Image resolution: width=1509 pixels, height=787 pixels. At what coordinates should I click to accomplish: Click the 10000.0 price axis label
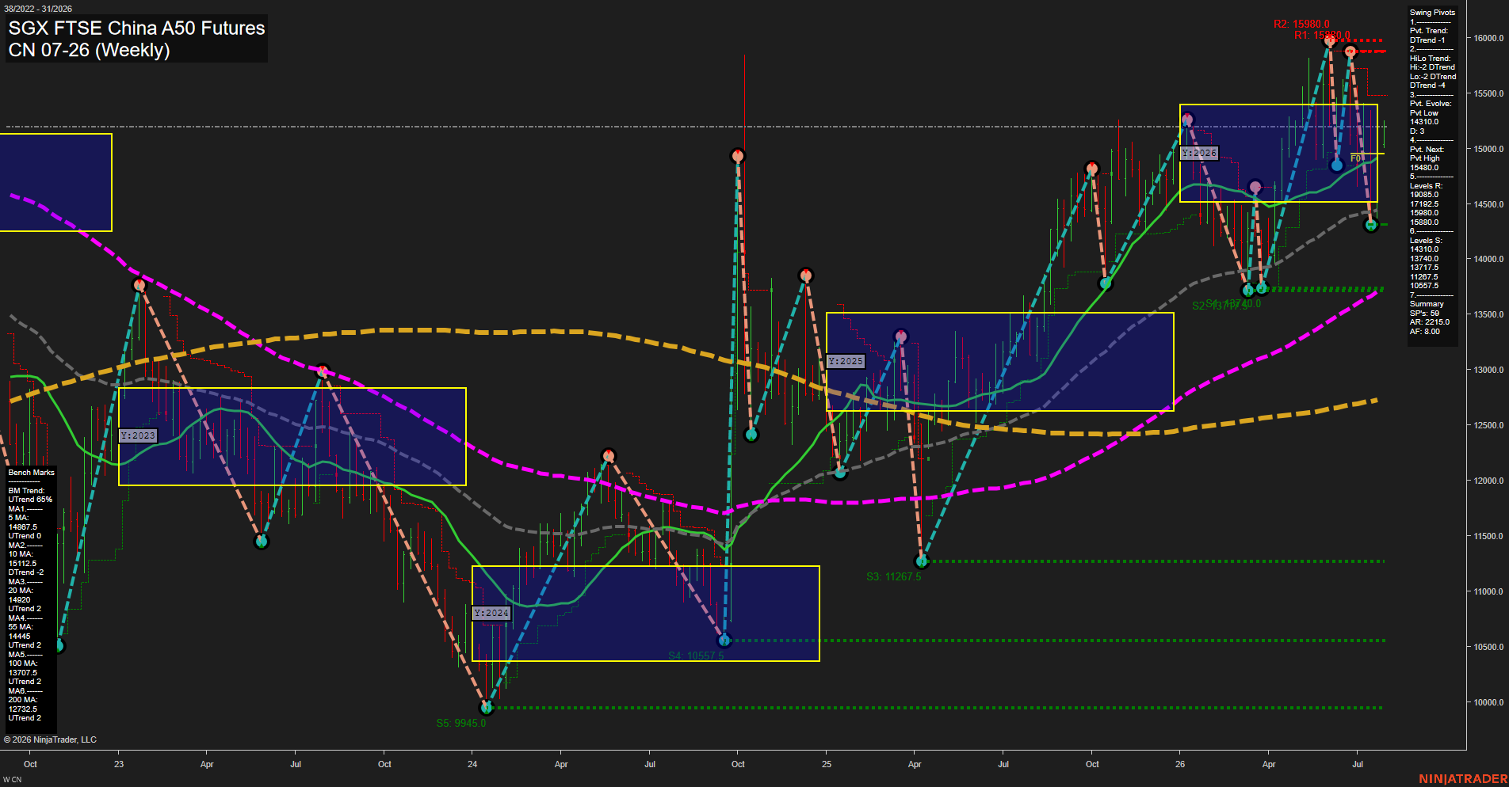pyautogui.click(x=1488, y=702)
